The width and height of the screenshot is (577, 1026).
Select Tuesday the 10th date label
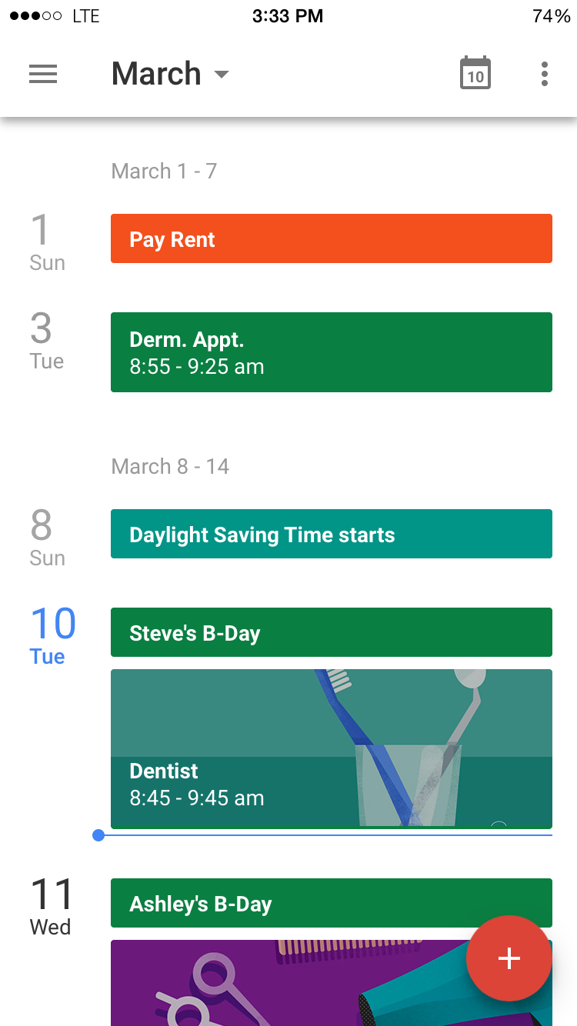(52, 635)
